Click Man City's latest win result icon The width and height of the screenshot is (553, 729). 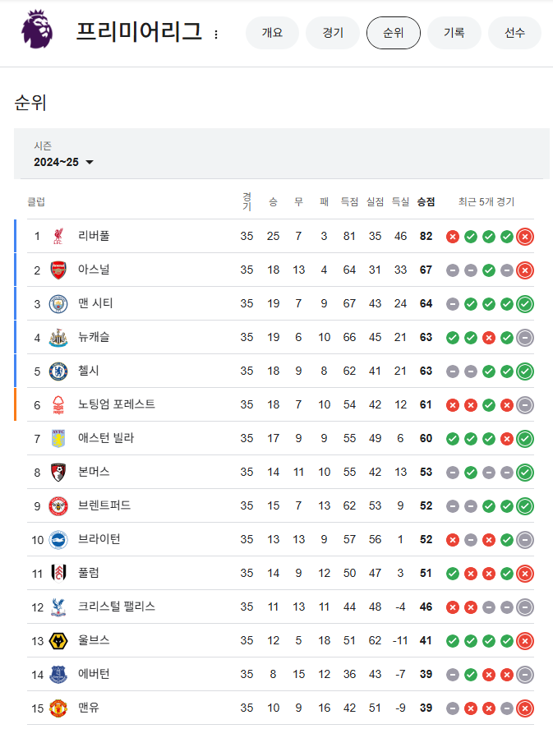(525, 304)
